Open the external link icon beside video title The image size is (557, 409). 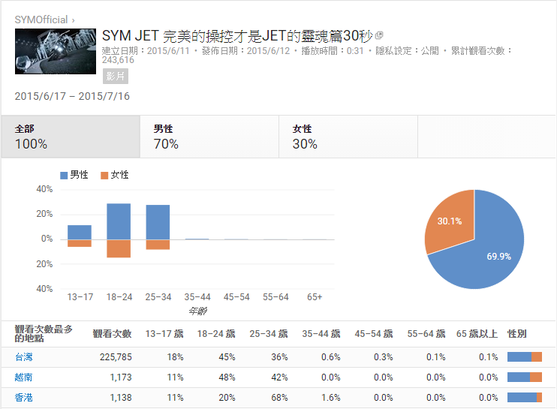379,35
